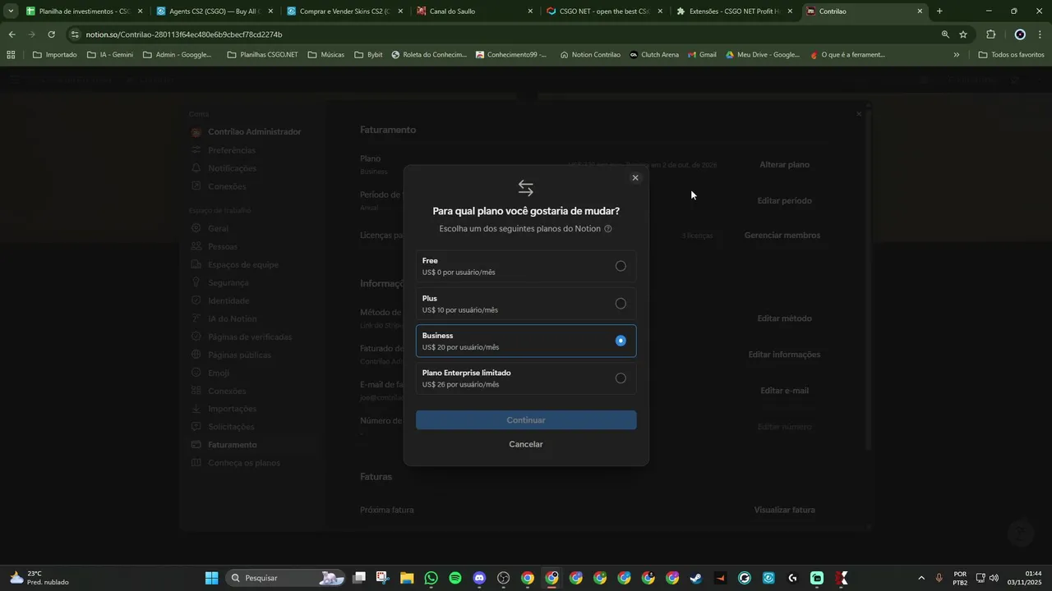The height and width of the screenshot is (591, 1052).
Task: Close the plan change dialog with X
Action: 634,178
